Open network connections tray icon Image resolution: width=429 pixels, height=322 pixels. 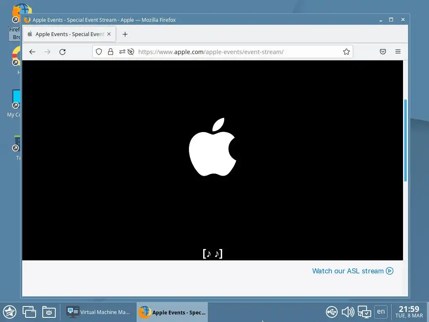364,312
